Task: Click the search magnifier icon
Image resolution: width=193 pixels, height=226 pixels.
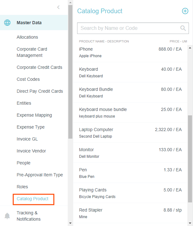Action: (x=183, y=28)
